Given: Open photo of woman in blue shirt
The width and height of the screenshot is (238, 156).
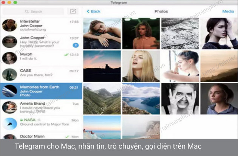Looking at the screenshot, I should [x=219, y=99].
